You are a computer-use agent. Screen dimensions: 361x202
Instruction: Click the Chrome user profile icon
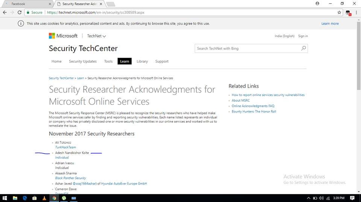pyautogui.click(x=317, y=3)
